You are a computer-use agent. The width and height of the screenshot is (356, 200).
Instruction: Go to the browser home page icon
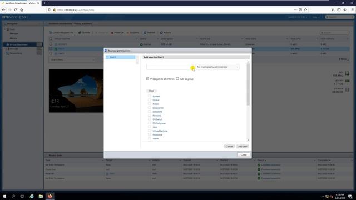tap(22, 10)
